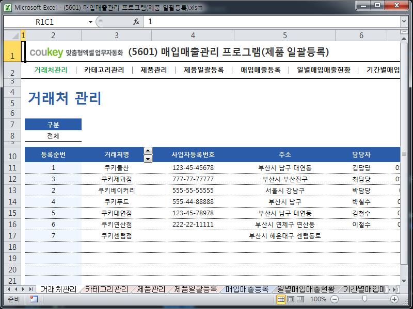
Task: Open 제품관리 in the navigation menu
Action: coord(154,70)
